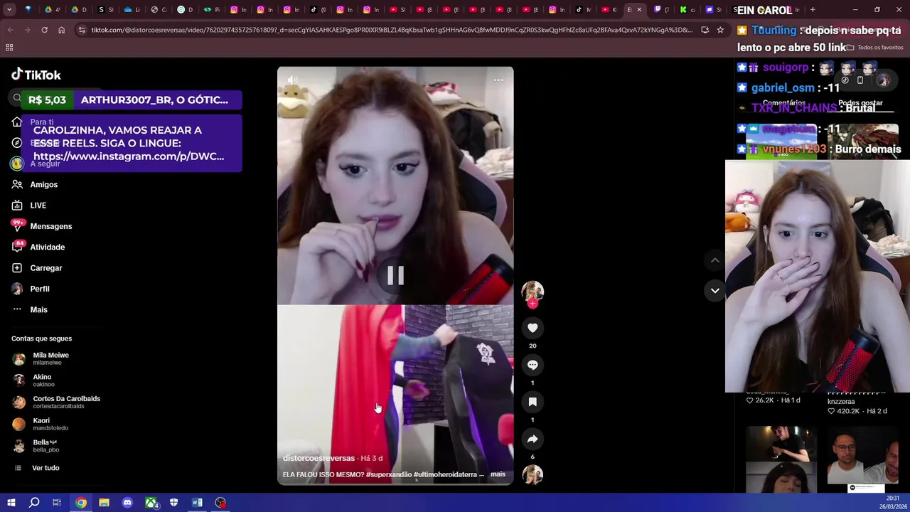910x512 pixels.
Task: Mute the video with the speaker icon
Action: coord(292,80)
